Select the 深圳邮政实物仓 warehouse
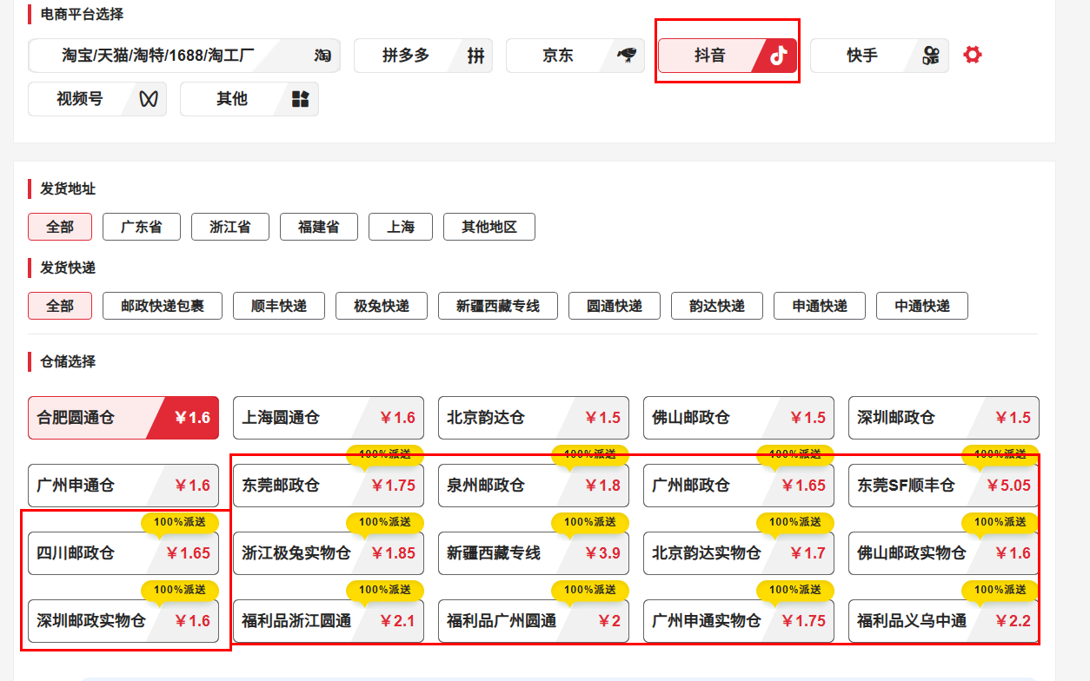Screen dimensions: 1090x681 tap(123, 621)
